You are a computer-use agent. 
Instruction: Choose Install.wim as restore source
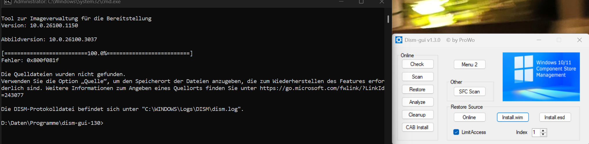pyautogui.click(x=513, y=117)
